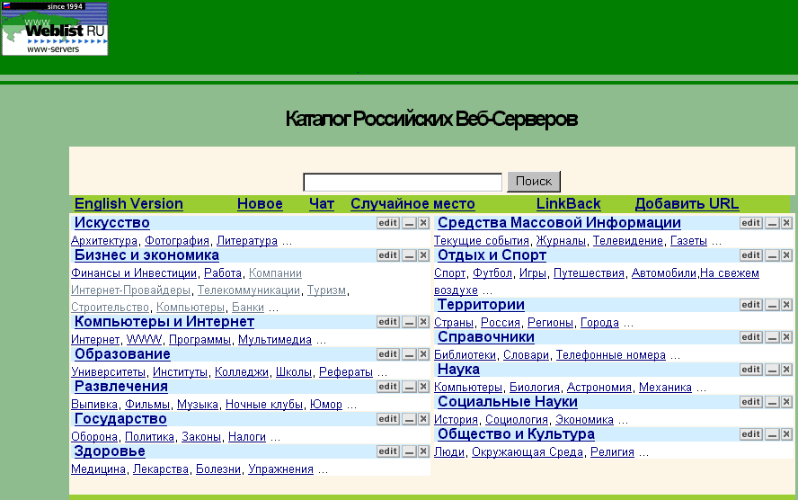798x500 pixels.
Task: Edit the Здоровье section
Action: [388, 451]
